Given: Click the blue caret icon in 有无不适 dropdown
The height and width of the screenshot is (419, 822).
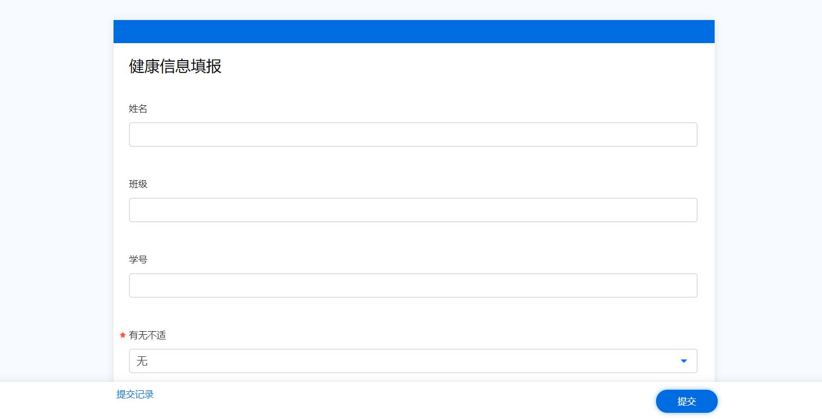Looking at the screenshot, I should (x=684, y=361).
